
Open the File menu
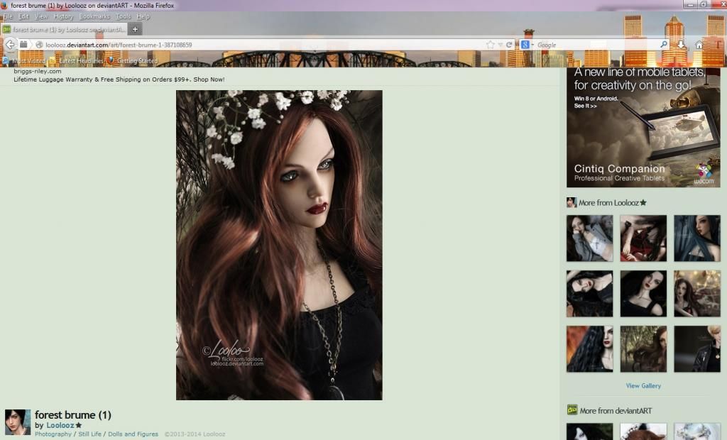(x=8, y=16)
